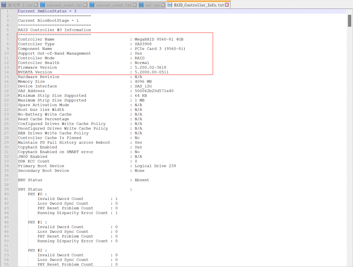This screenshot has width=353, height=267.
Task: Click disk icon on first current_event.txt tab
Action: pos(43,5)
